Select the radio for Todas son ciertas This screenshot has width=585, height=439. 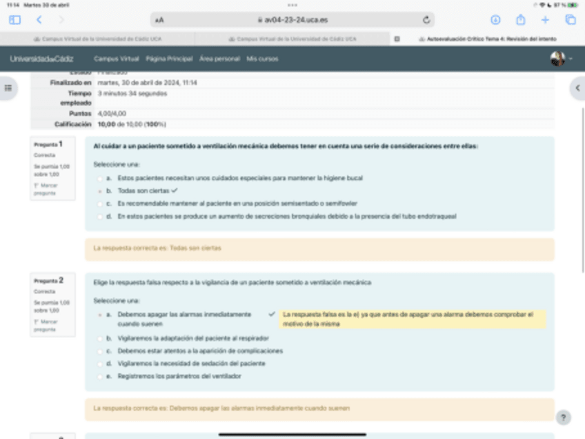click(99, 191)
